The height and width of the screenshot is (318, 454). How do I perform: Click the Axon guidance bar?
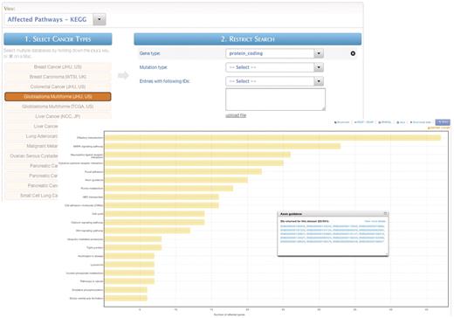pyautogui.click(x=176, y=180)
